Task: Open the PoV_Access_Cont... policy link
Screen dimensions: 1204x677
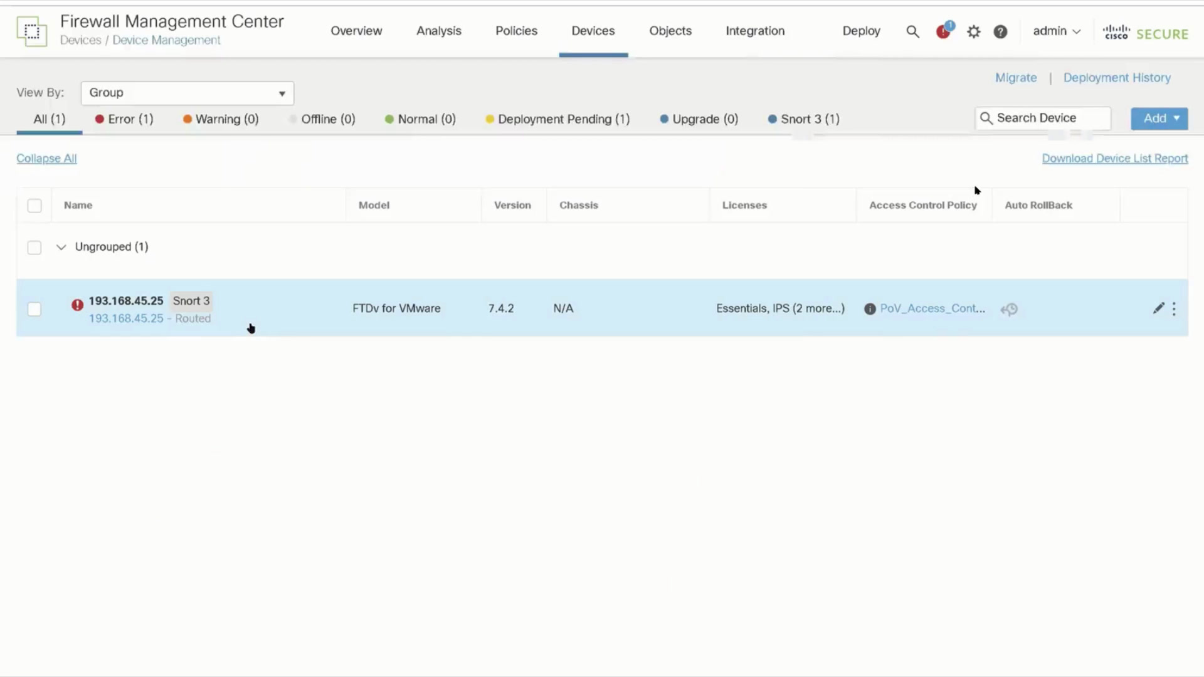Action: pyautogui.click(x=932, y=308)
